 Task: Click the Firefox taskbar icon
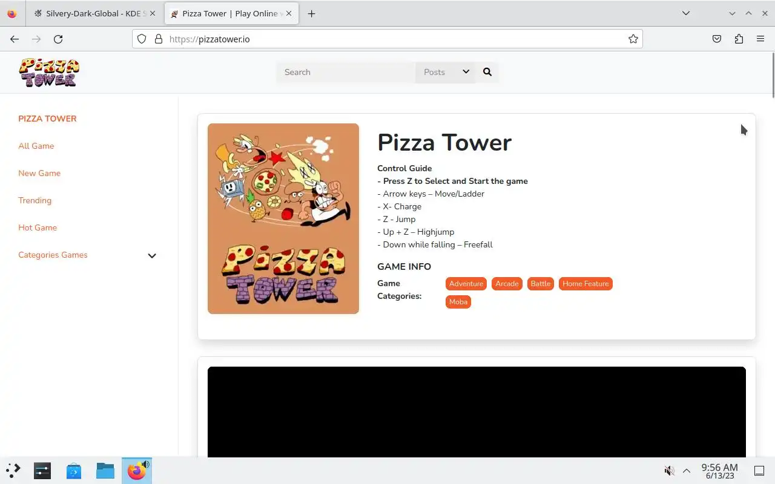137,470
